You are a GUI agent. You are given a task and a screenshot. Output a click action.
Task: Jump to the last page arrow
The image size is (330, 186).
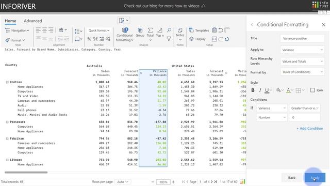click(x=216, y=181)
